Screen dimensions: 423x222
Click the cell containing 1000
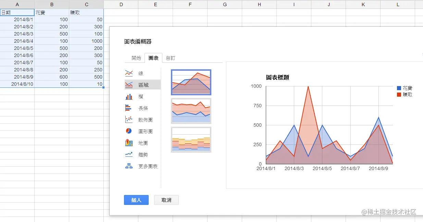tap(86, 41)
